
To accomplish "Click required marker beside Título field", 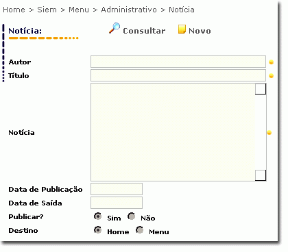I will 272,76.
